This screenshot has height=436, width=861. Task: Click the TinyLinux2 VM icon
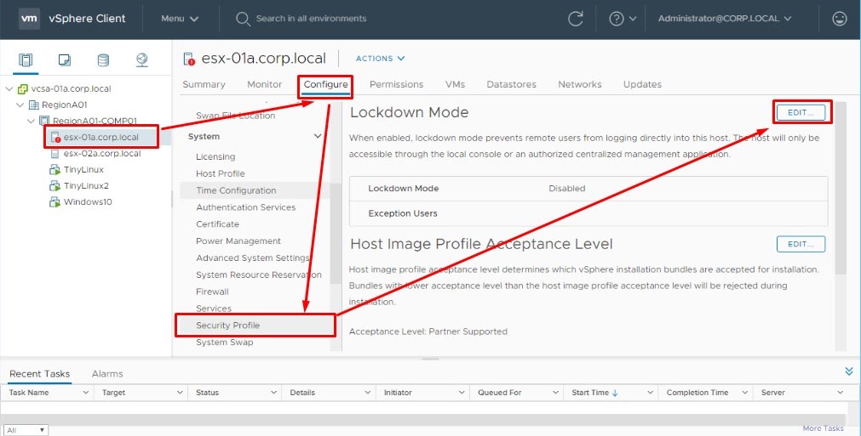[55, 185]
